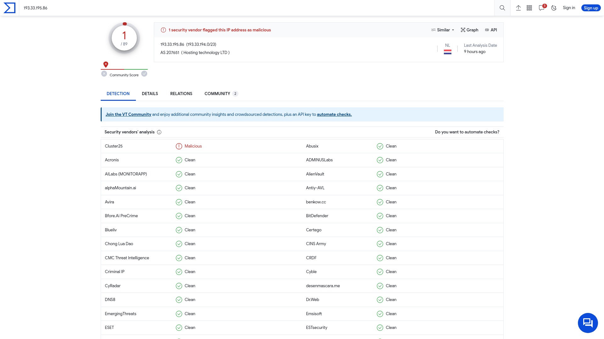Click the Clean check icon for BitDefender
Viewport: 604px width, 339px height.
(380, 216)
